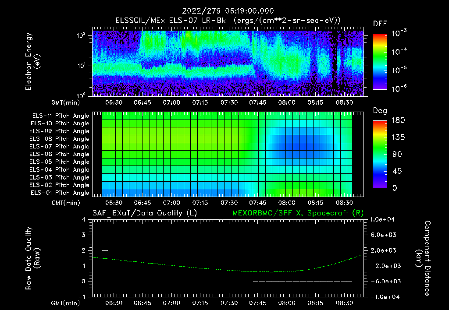This screenshot has width=449, height=310.
Task: Click the 10^-6 value on DEF scale
Action: click(399, 88)
